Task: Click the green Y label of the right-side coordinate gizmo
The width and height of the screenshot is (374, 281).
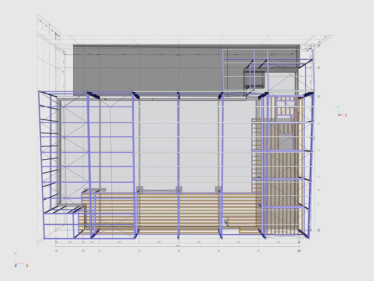Action: pyautogui.click(x=338, y=107)
